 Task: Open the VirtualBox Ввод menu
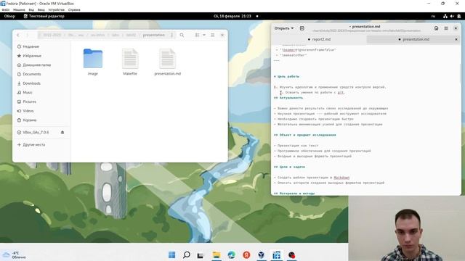pos(41,9)
